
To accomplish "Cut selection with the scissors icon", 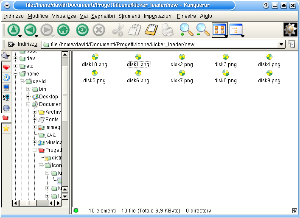I will click(118, 30).
